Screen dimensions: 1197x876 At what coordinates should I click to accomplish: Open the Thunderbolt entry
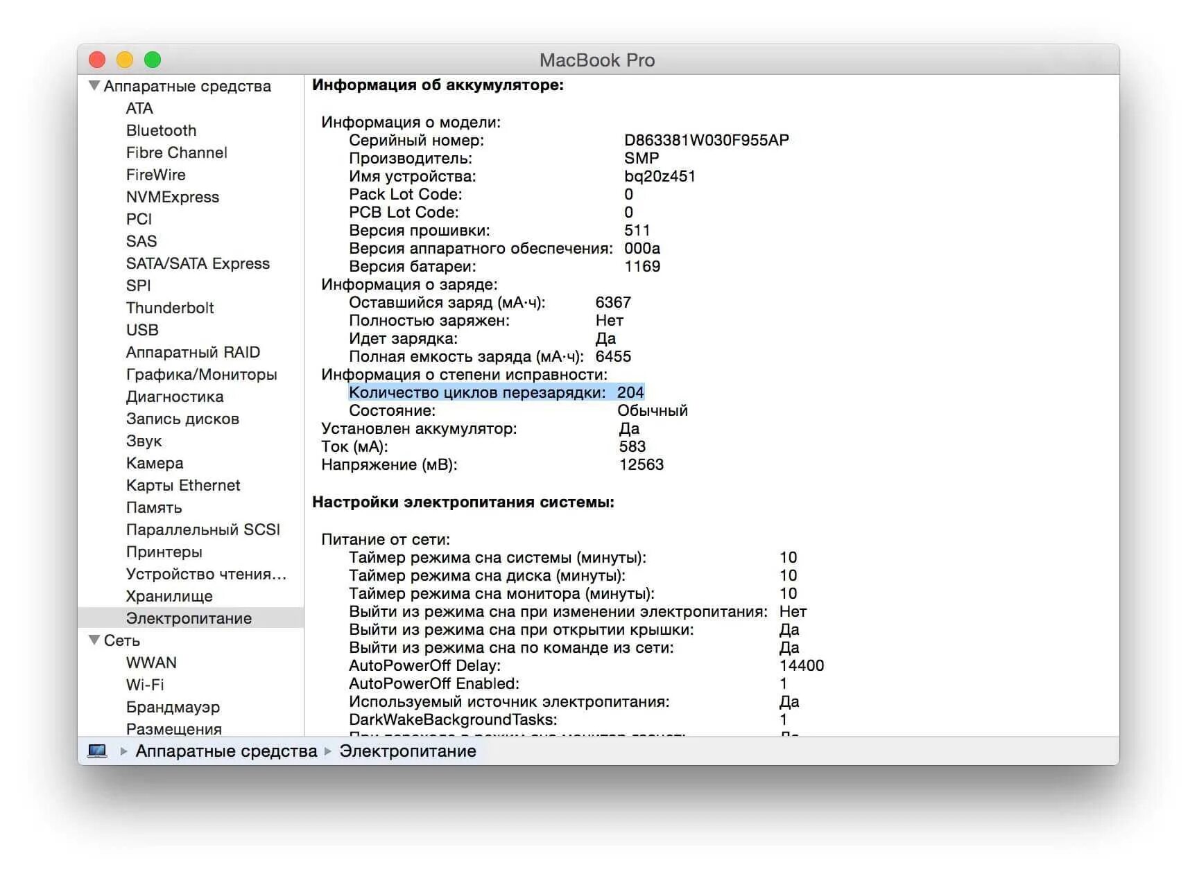170,308
